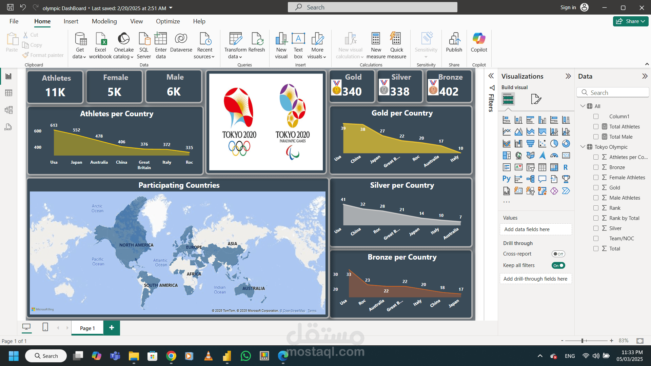Viewport: 651px width, 366px height.
Task: Click the zoom slider handle
Action: pos(582,341)
